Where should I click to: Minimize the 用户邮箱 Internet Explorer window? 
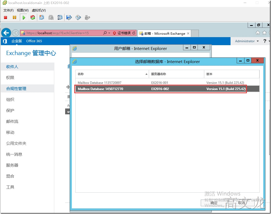coord(187,48)
